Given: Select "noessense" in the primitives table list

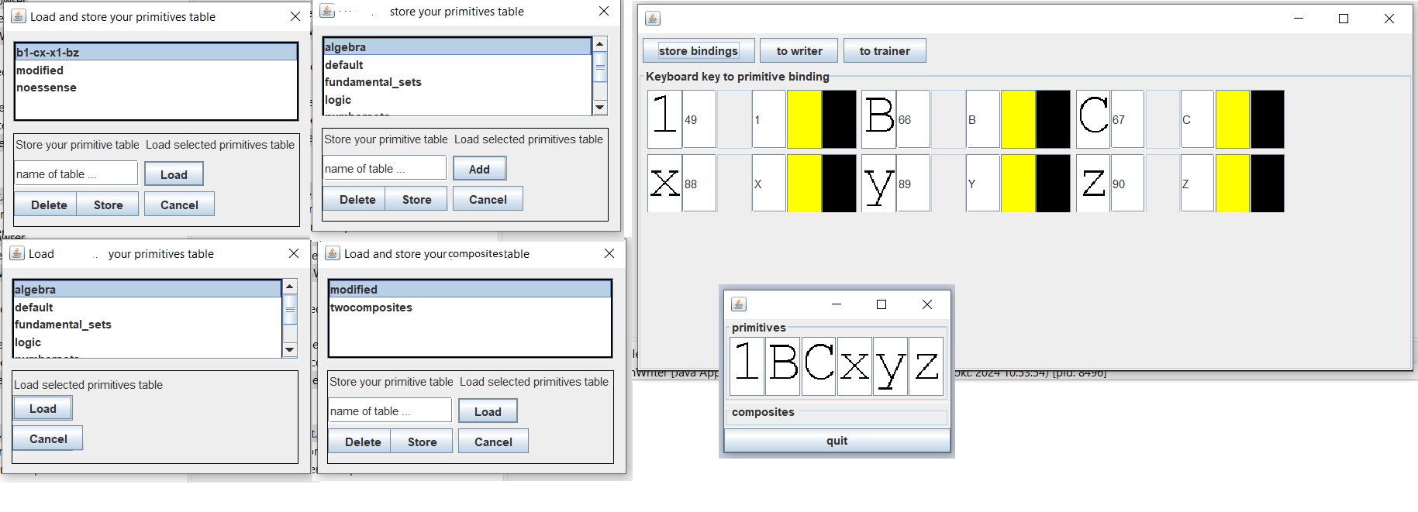Looking at the screenshot, I should click(47, 88).
